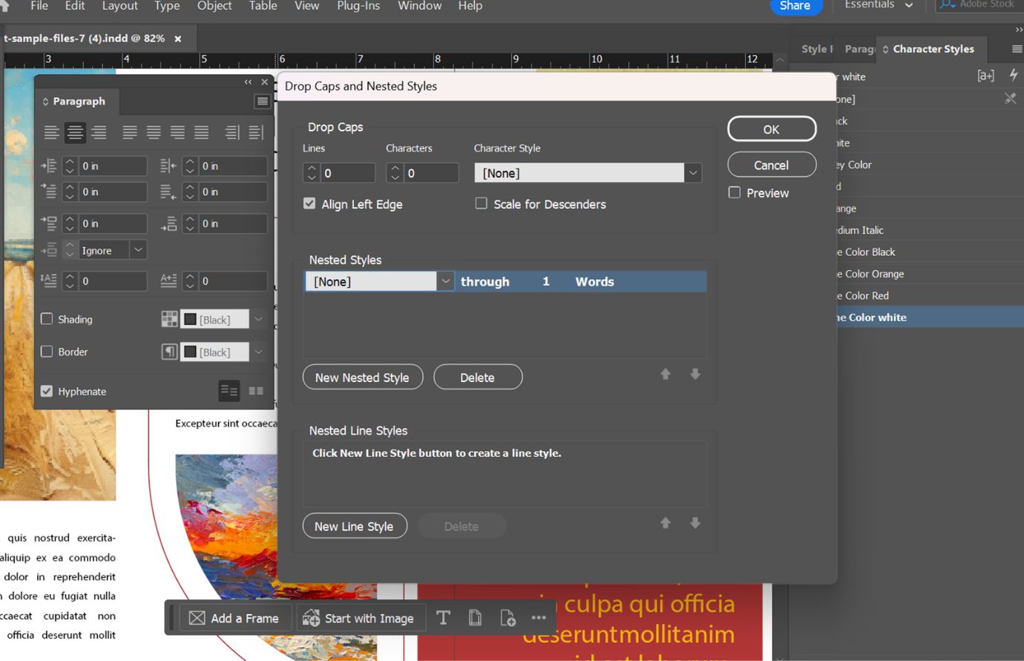
Task: Enable Scale for Descenders checkbox
Action: [482, 203]
